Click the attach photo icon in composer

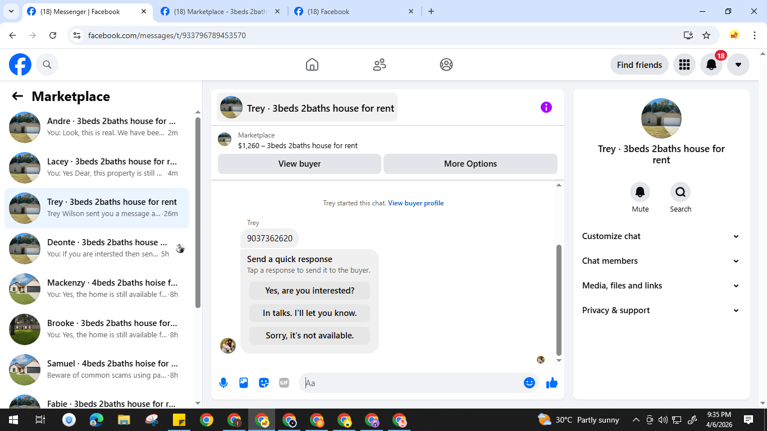(x=244, y=383)
